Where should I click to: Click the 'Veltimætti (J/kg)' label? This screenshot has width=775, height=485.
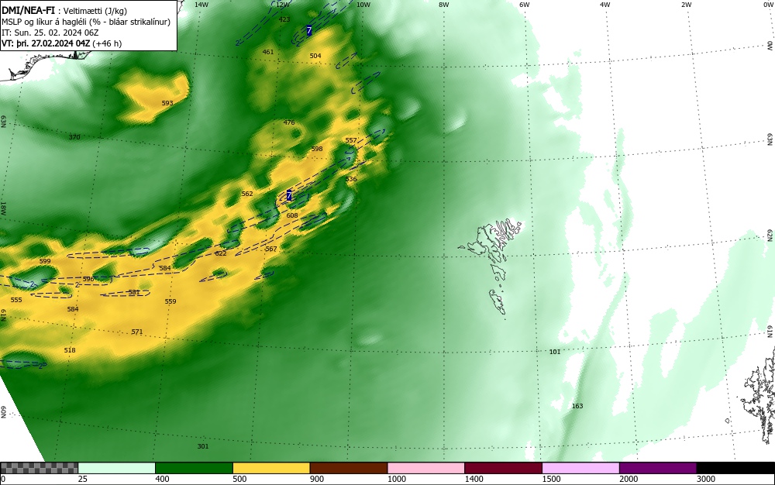click(x=95, y=12)
